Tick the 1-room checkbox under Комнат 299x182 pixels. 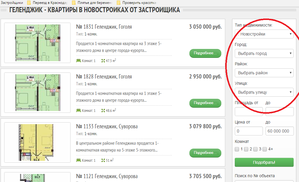237,149
